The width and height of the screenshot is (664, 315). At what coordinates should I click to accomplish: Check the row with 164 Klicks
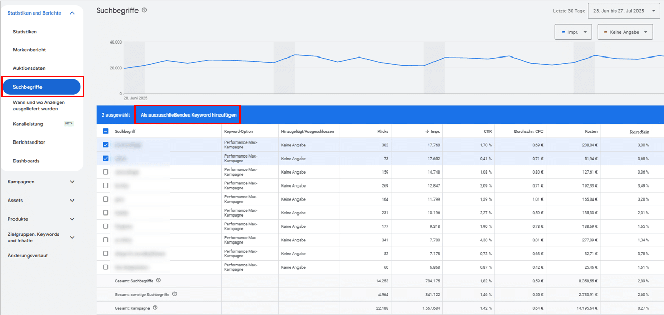click(x=106, y=199)
